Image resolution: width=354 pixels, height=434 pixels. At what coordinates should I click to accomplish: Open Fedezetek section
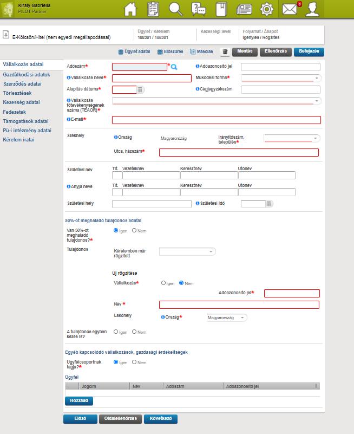coord(15,112)
